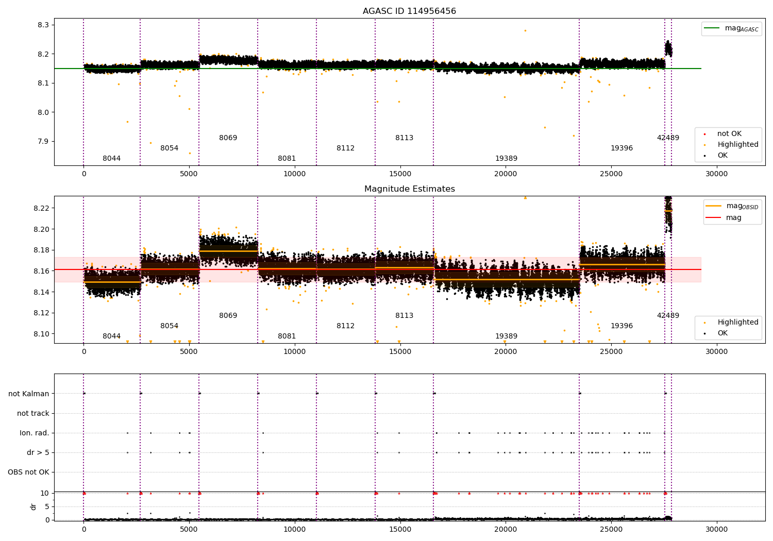Click the 7.9 y-axis tick in top plot
The height and width of the screenshot is (541, 773).
(x=43, y=142)
